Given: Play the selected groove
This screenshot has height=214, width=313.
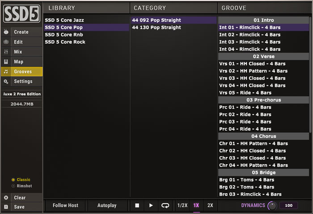Looking at the screenshot, I should [x=151, y=206].
